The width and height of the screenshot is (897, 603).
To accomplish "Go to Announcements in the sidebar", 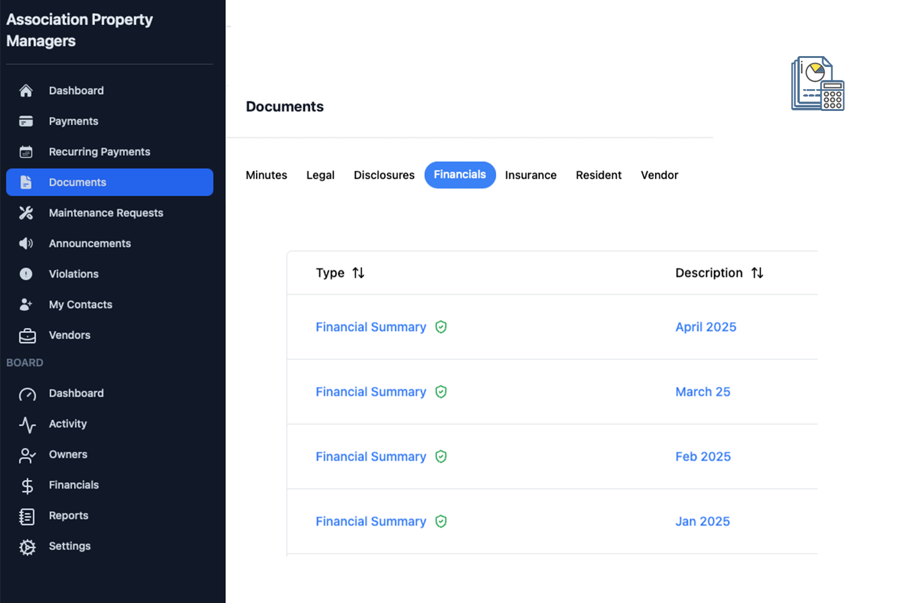I will point(109,244).
